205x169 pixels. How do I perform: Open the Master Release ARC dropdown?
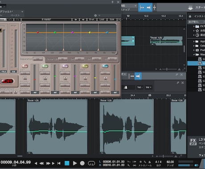click(x=11, y=92)
